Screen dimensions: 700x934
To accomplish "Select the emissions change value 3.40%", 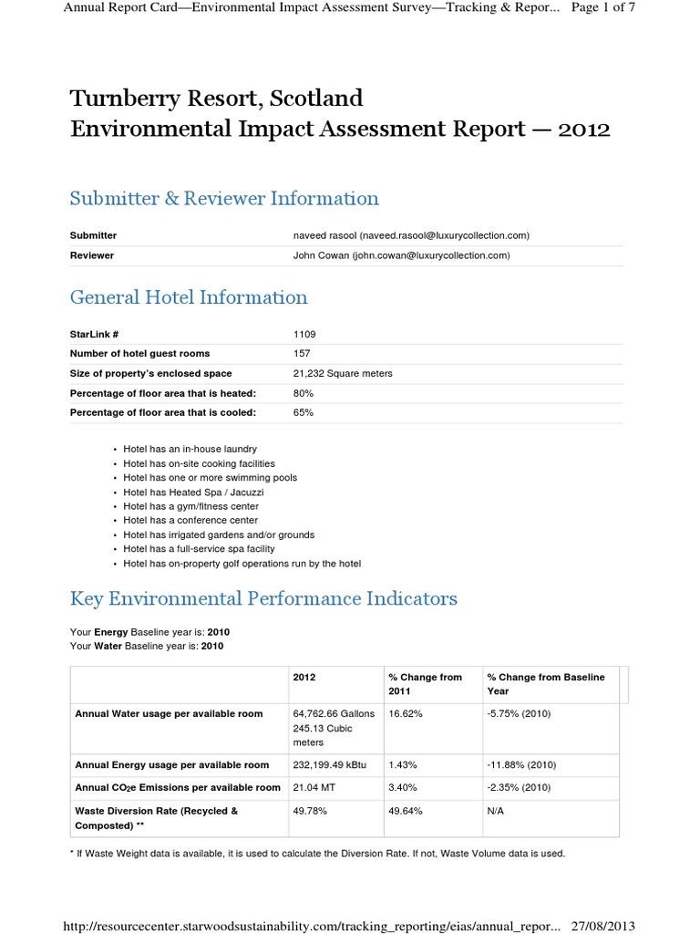I will click(402, 787).
